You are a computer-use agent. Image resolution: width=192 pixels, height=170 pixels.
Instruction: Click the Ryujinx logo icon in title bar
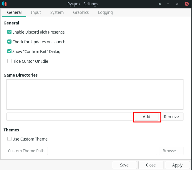point(4,4)
